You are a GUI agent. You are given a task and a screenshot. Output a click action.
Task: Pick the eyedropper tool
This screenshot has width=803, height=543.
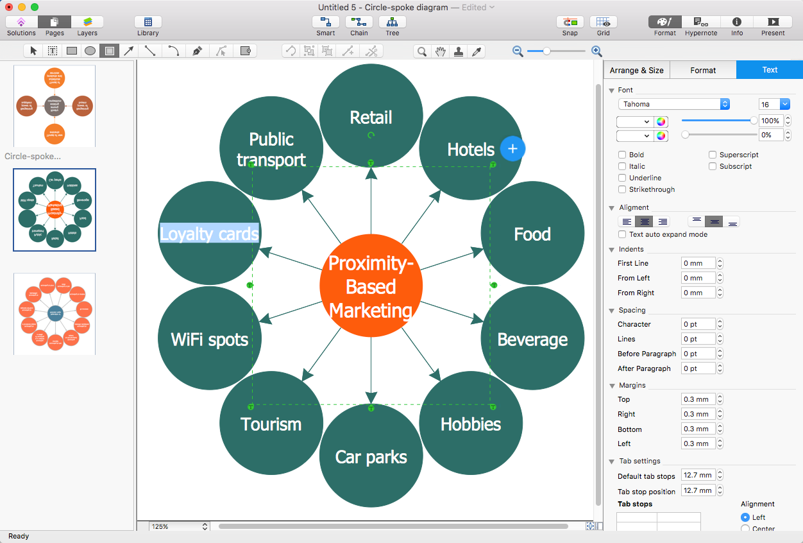pyautogui.click(x=477, y=51)
